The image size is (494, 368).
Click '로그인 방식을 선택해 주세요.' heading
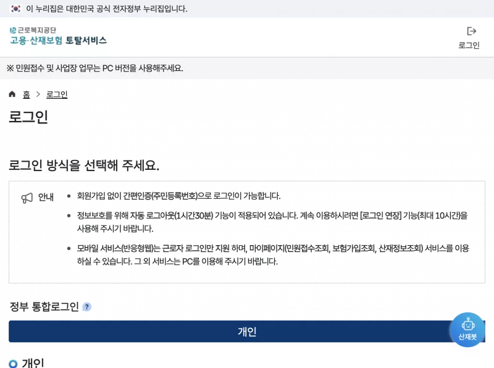coord(84,165)
